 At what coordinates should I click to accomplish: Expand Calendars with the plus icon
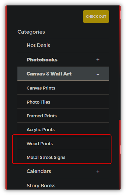(98, 171)
